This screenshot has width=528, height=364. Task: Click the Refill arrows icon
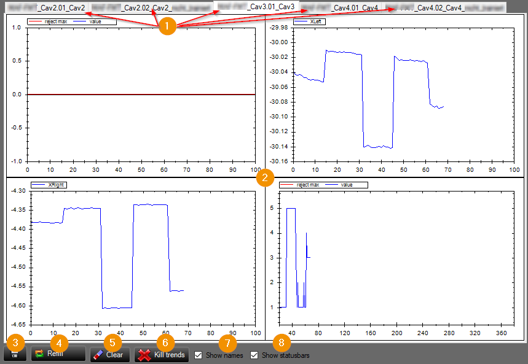[39, 354]
